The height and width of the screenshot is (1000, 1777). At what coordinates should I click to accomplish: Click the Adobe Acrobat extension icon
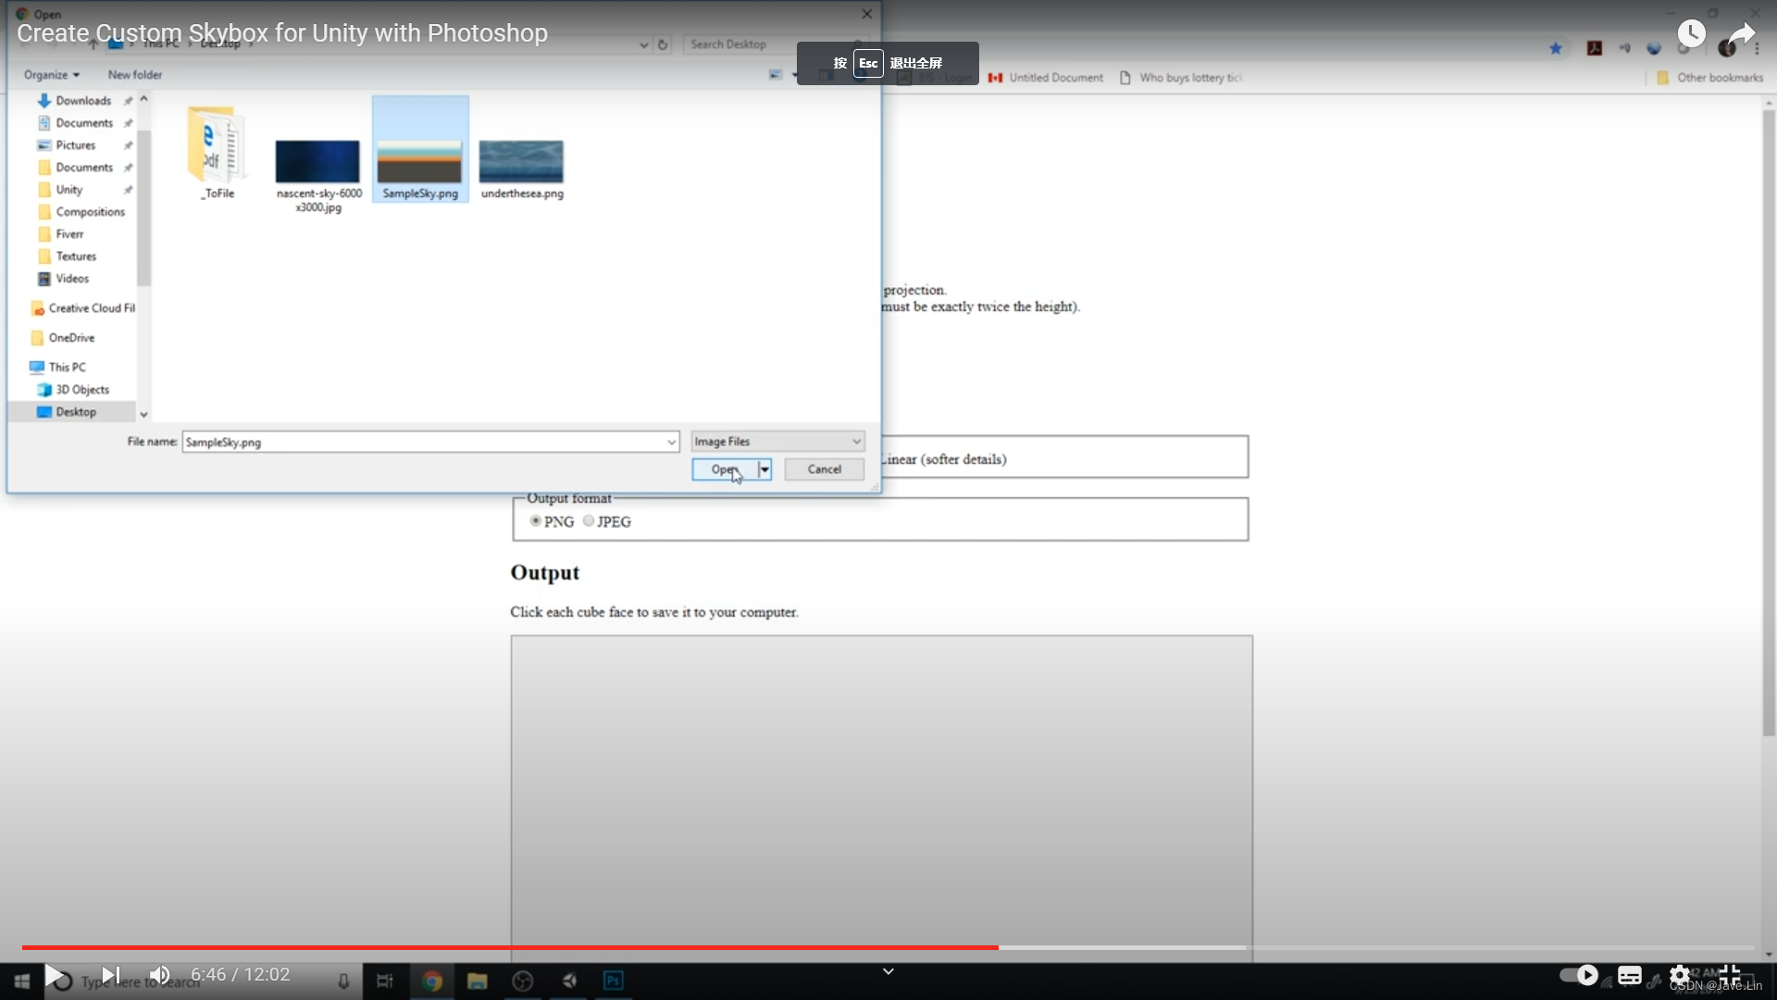(x=1595, y=48)
